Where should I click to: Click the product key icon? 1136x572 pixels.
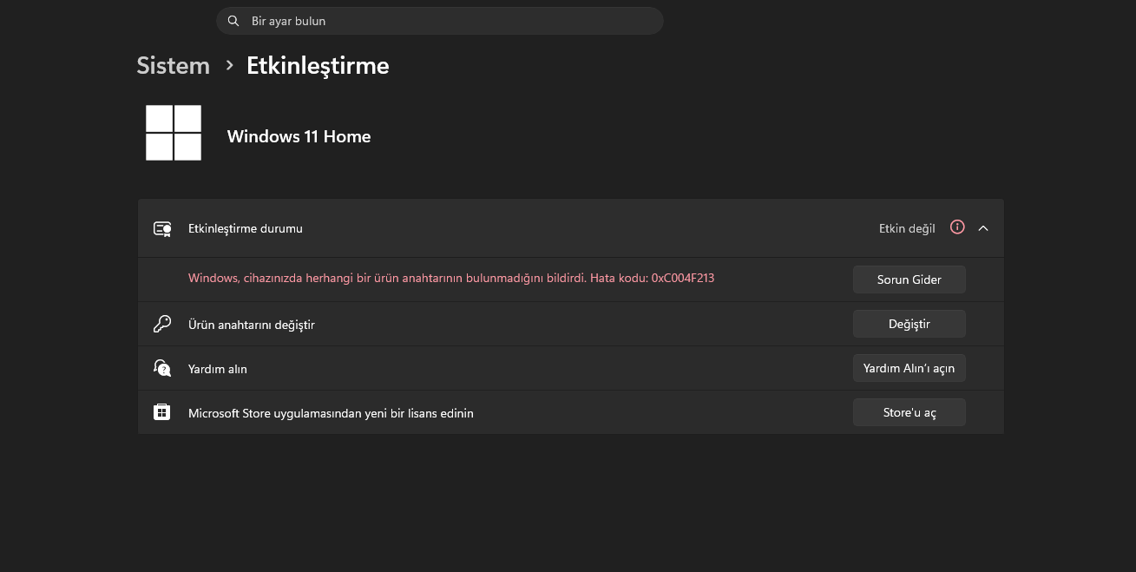[162, 325]
